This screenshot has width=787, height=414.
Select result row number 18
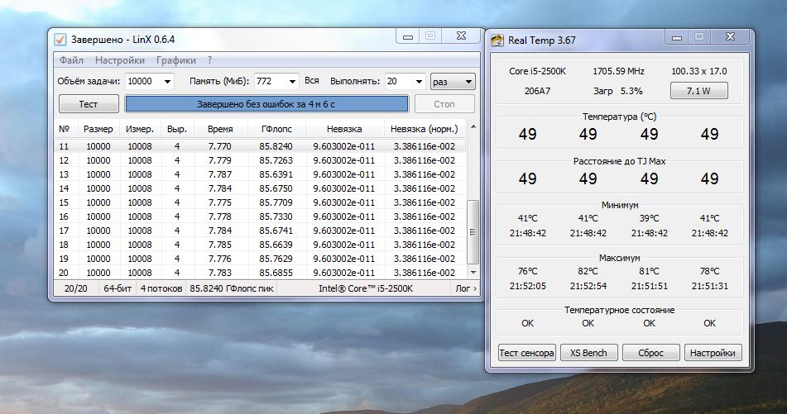pos(260,245)
